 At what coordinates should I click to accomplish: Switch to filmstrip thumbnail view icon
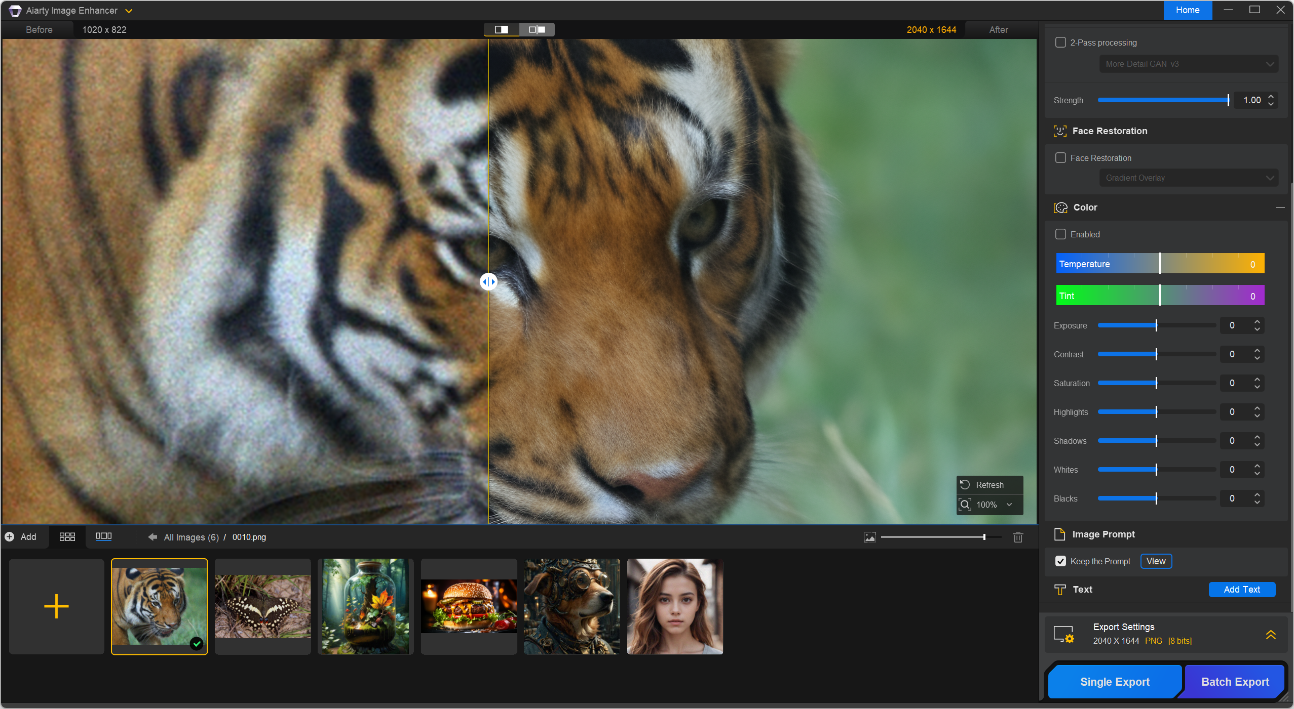[x=103, y=536]
